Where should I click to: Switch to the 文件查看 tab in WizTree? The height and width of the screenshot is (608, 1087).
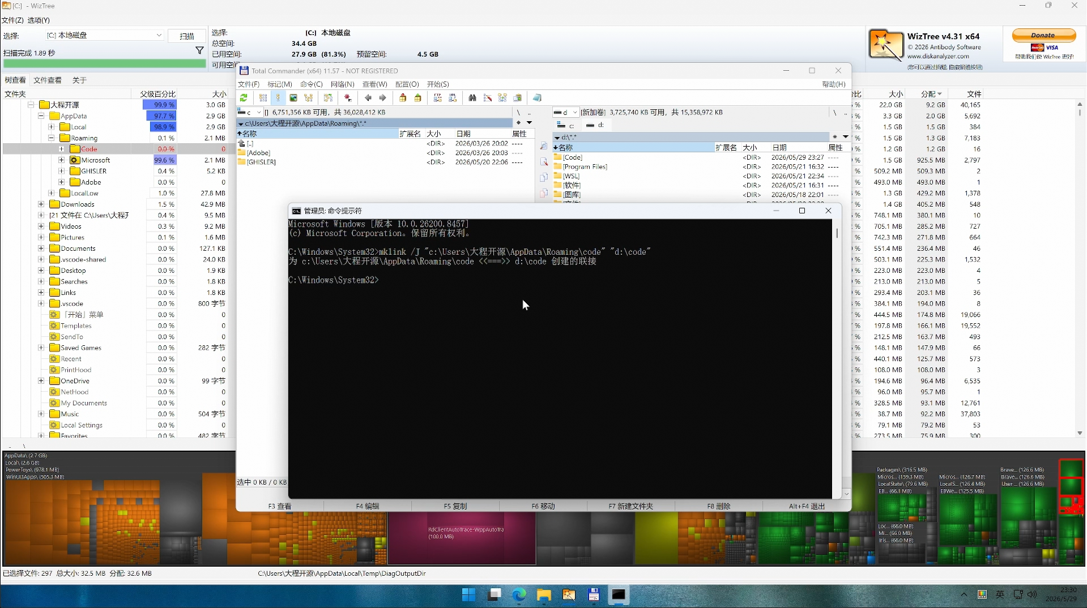point(48,80)
